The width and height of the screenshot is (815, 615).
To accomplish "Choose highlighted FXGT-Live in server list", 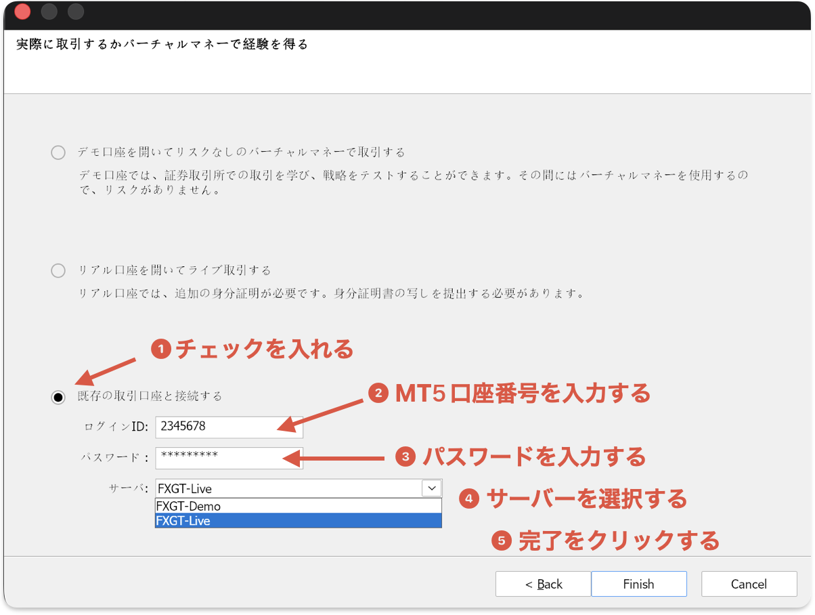I will (299, 521).
